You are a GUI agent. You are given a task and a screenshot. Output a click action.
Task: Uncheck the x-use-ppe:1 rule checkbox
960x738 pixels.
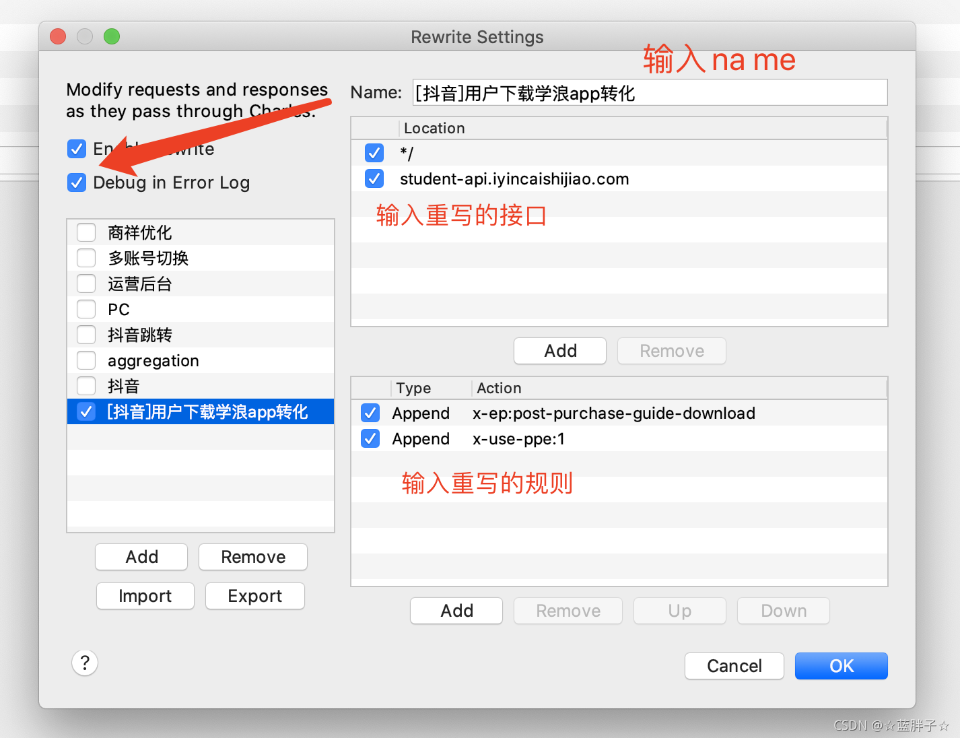pos(370,438)
